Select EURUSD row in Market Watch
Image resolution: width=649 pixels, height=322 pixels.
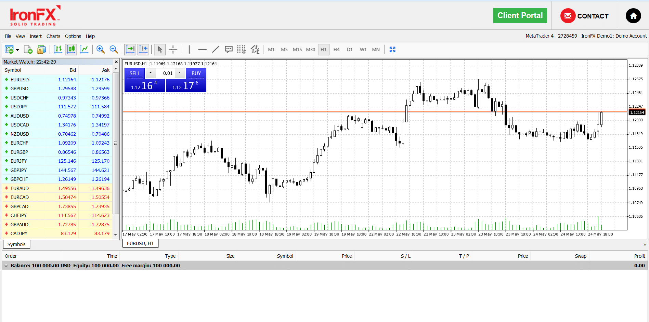57,80
